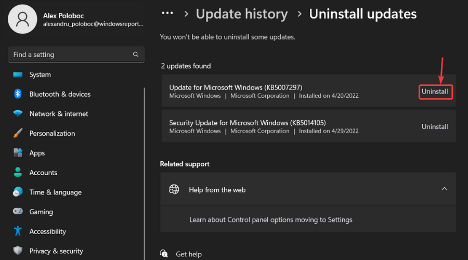This screenshot has width=468, height=260.
Task: Uninstall update KB5007297
Action: point(435,92)
